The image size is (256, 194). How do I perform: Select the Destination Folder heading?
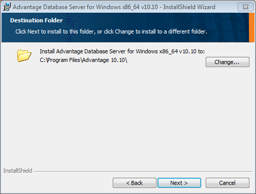[37, 20]
